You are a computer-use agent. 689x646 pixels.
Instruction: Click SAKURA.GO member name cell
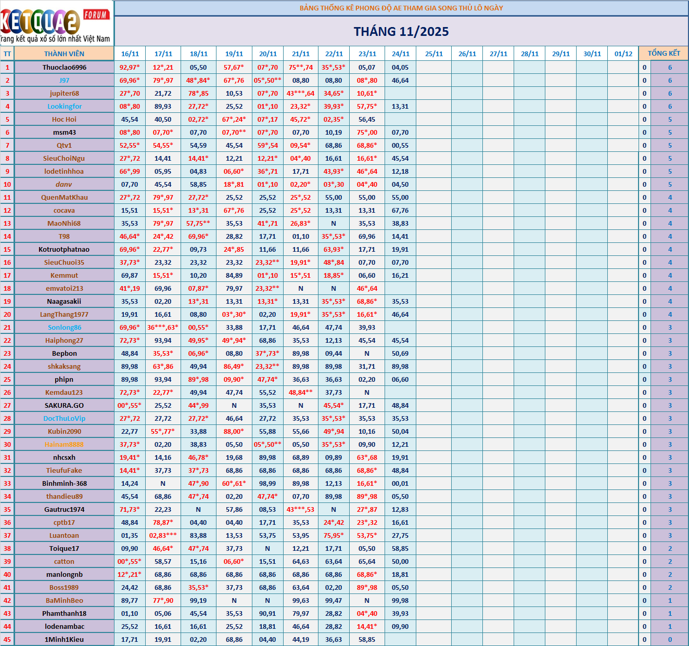tap(64, 405)
